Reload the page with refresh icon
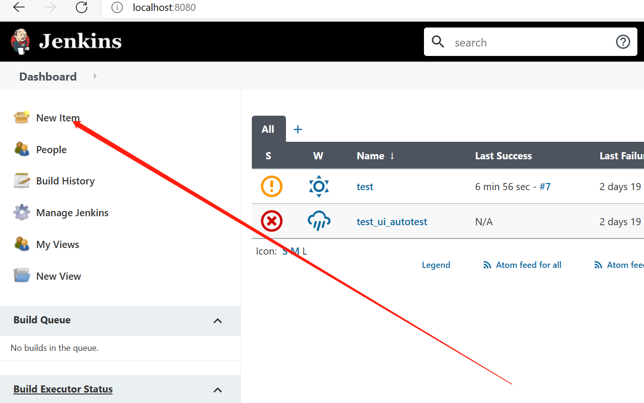The image size is (644, 403). [82, 8]
